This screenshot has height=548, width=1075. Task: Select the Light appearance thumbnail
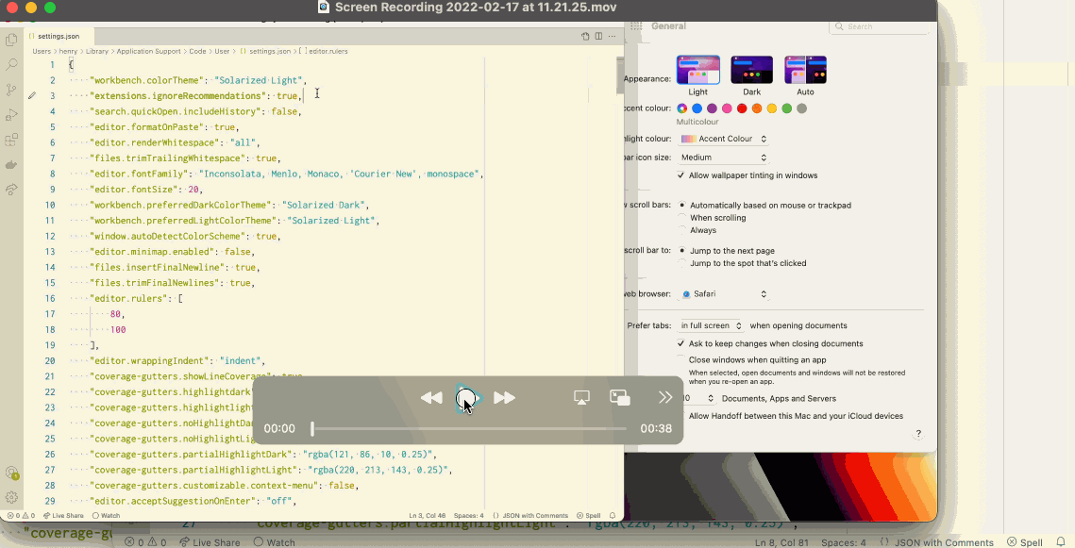[697, 70]
